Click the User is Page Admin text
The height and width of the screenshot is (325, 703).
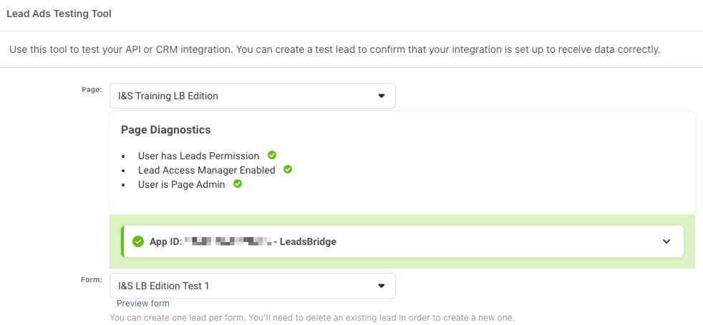181,184
